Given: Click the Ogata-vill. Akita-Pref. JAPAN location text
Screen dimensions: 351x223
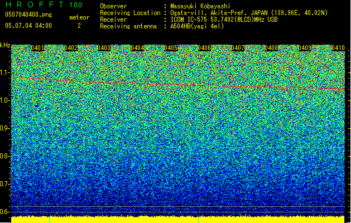Looking at the screenshot, I should [x=249, y=13].
